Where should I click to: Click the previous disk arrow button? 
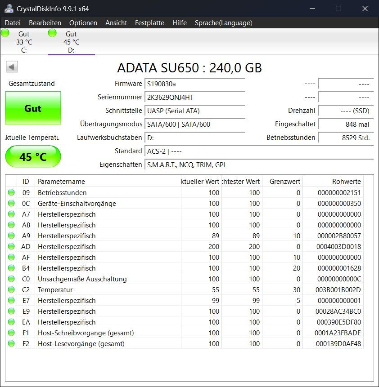click(12, 67)
